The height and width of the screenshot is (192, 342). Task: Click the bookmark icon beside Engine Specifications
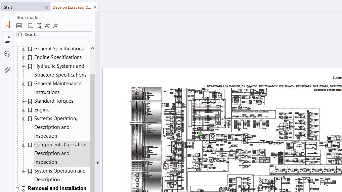tap(30, 58)
